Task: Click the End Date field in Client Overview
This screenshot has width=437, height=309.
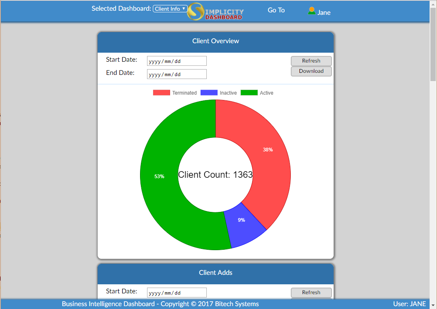Action: coord(176,74)
